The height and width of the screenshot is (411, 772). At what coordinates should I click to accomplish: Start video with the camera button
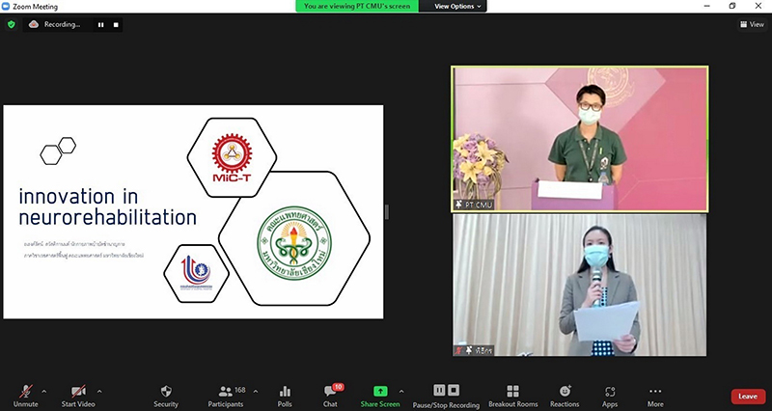pyautogui.click(x=79, y=395)
